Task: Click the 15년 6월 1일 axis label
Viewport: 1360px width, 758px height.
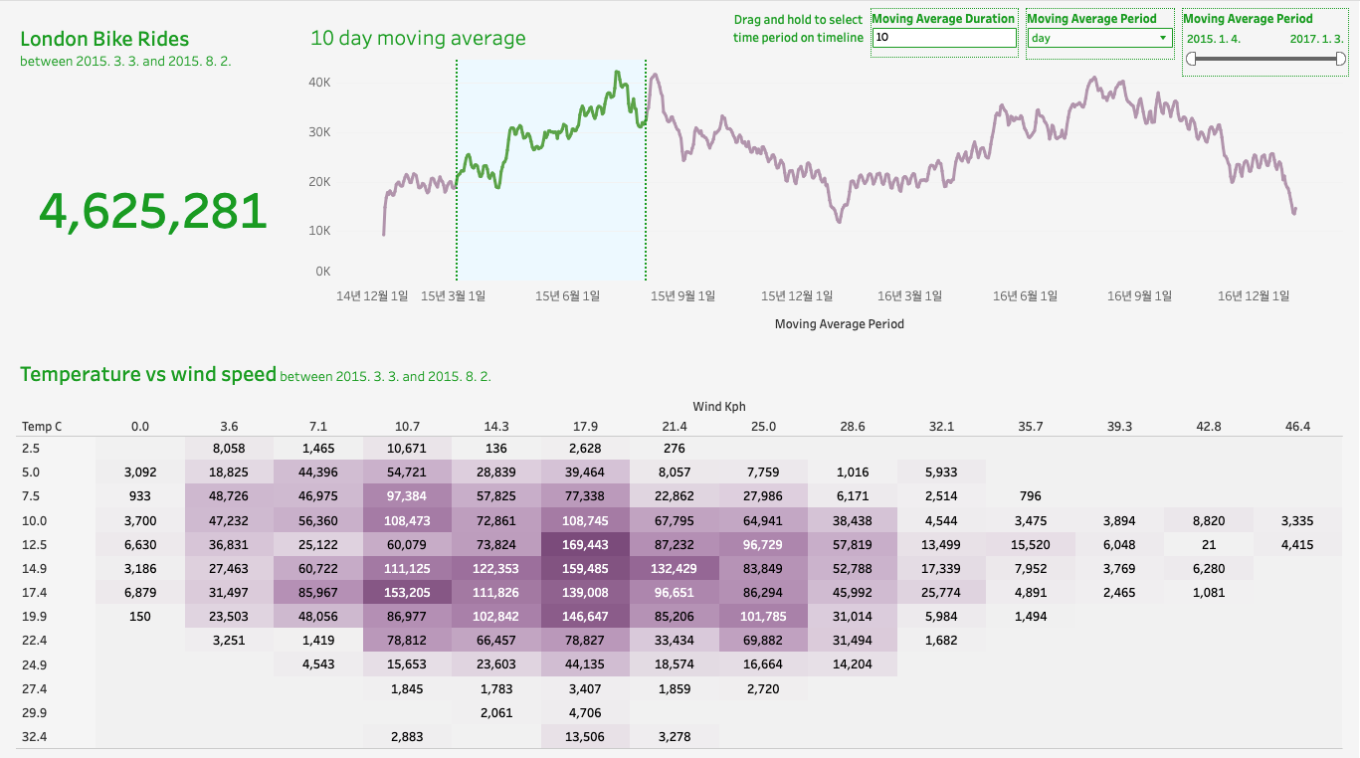Action: 568,295
